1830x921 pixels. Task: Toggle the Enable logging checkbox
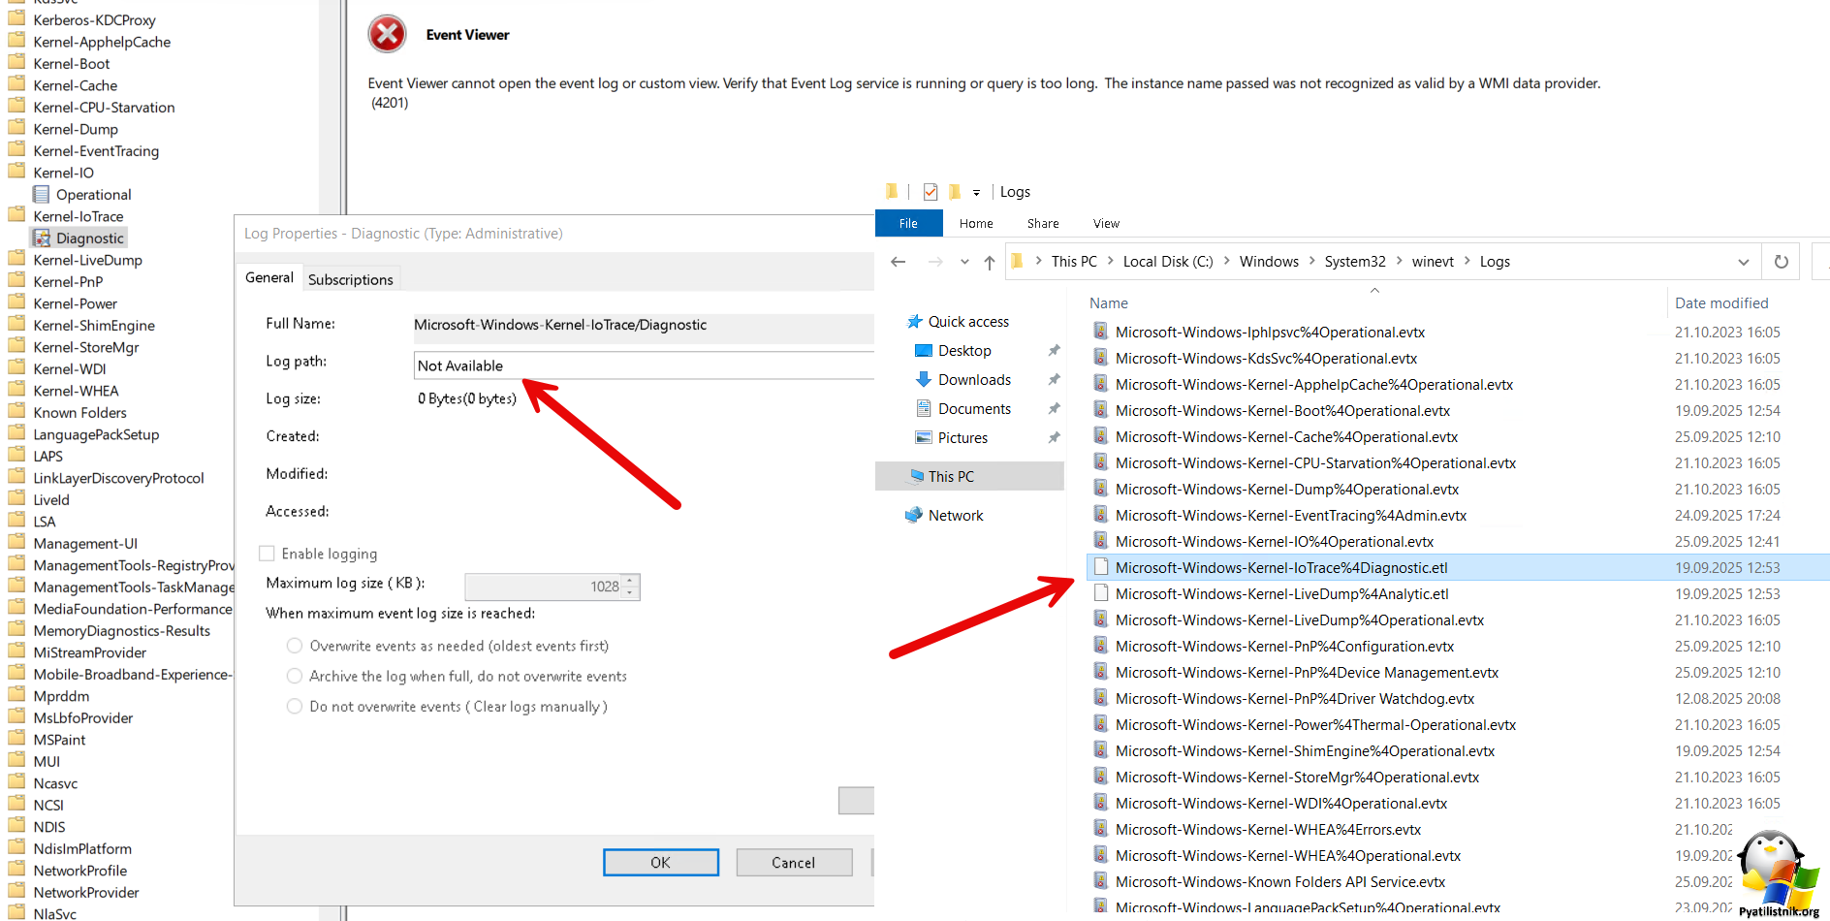click(267, 554)
